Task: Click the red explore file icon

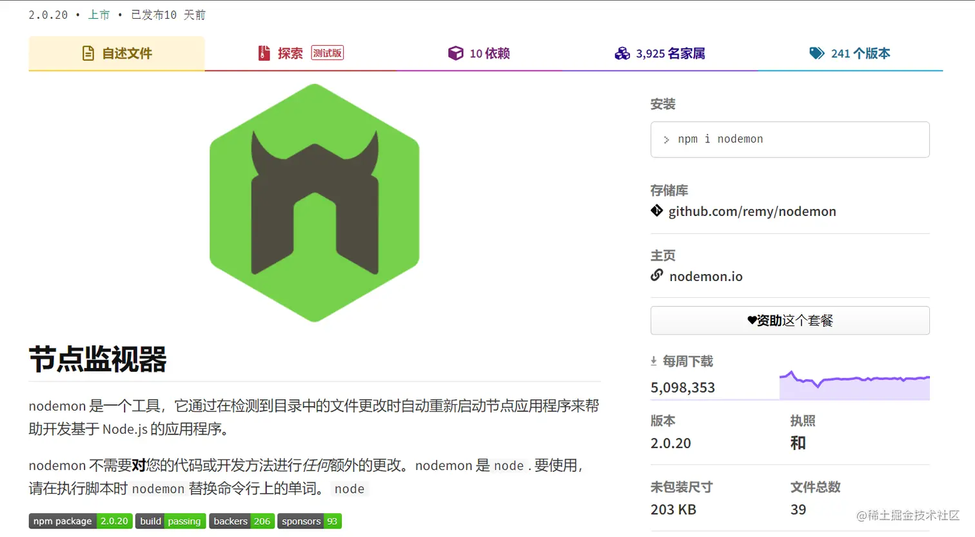Action: [264, 54]
